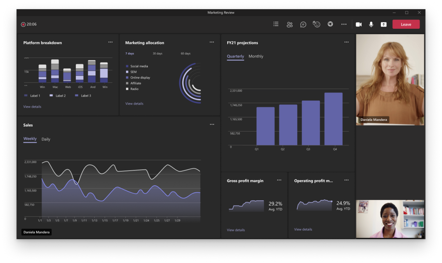Open View details under Marketing allocation
The height and width of the screenshot is (263, 442).
pyautogui.click(x=134, y=104)
